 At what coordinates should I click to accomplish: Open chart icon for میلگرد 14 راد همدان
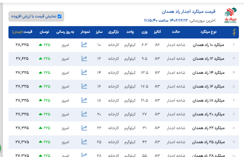84,72
